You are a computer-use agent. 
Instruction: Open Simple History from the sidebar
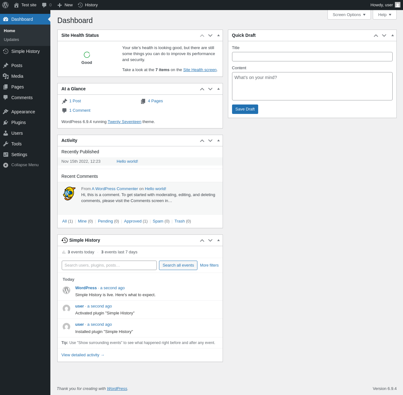[x=25, y=51]
